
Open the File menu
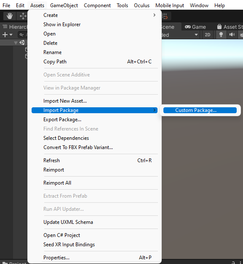tap(6, 5)
